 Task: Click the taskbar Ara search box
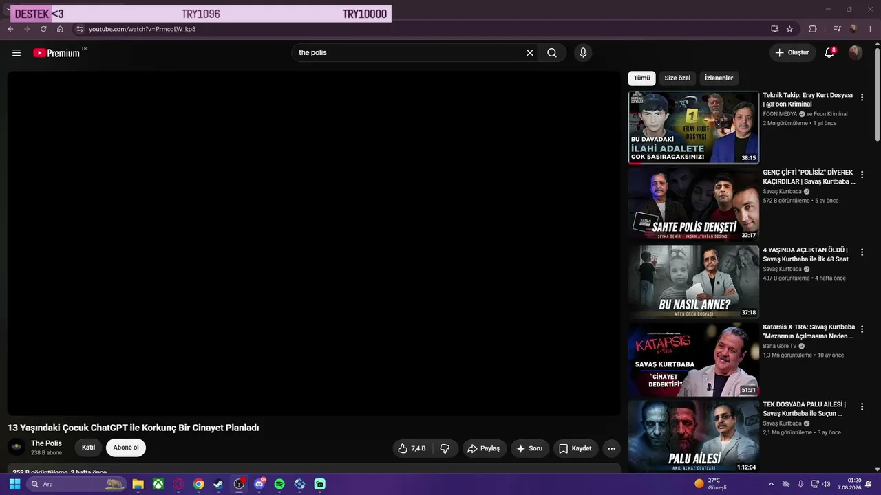coord(76,484)
